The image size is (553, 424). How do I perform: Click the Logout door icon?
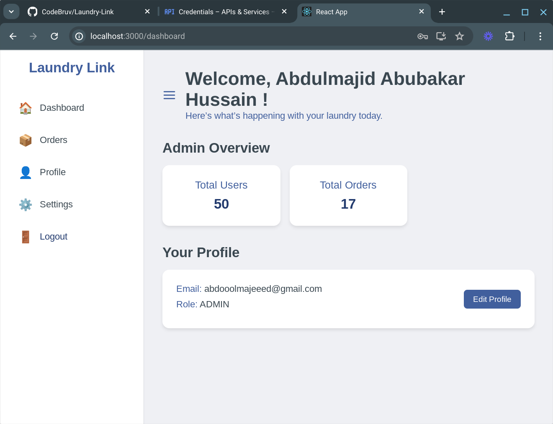point(26,237)
